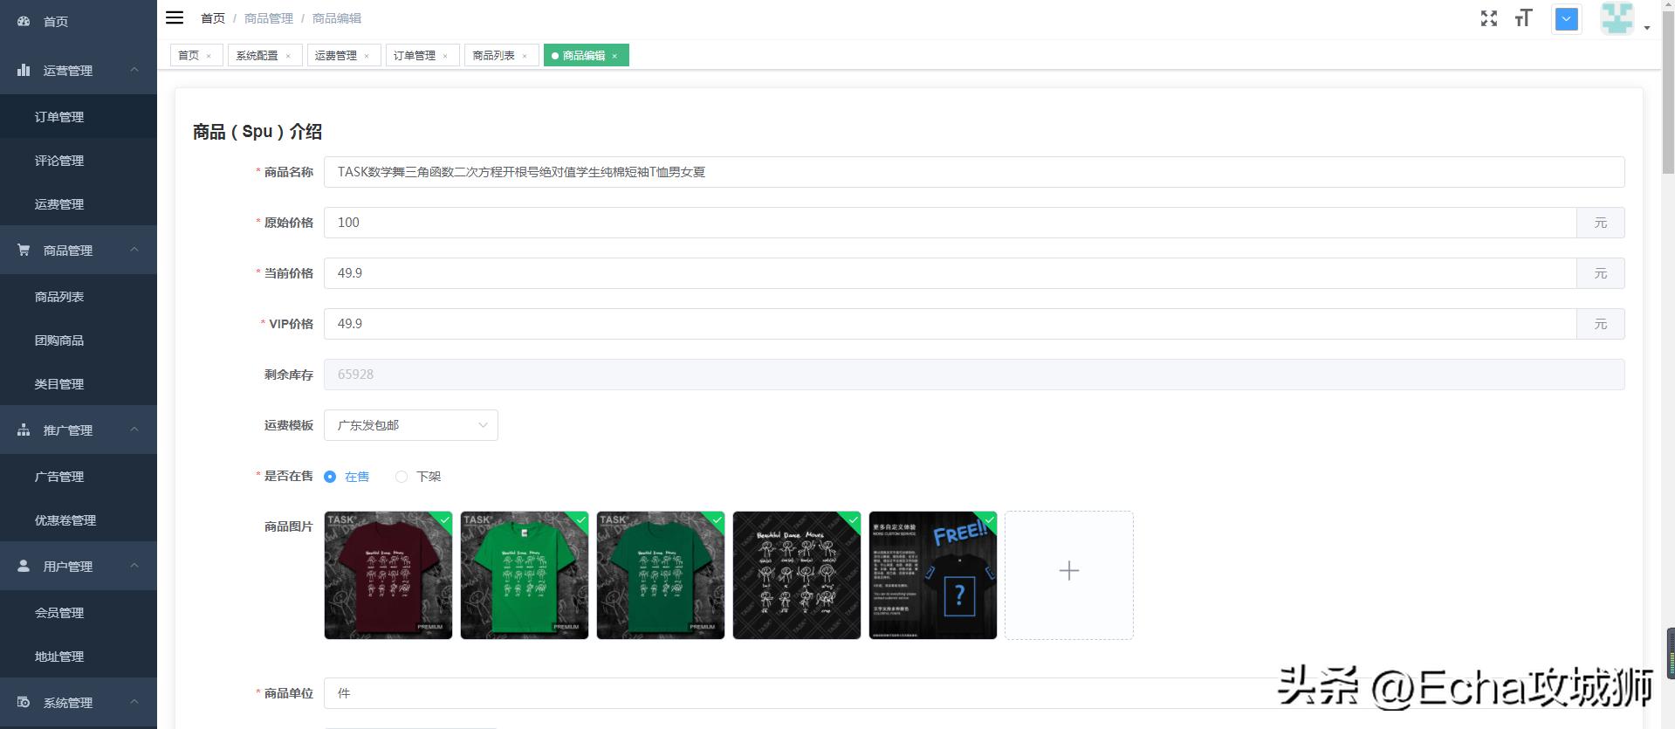Select the FREE custom service image
Screen dimensions: 1675x729
click(933, 575)
